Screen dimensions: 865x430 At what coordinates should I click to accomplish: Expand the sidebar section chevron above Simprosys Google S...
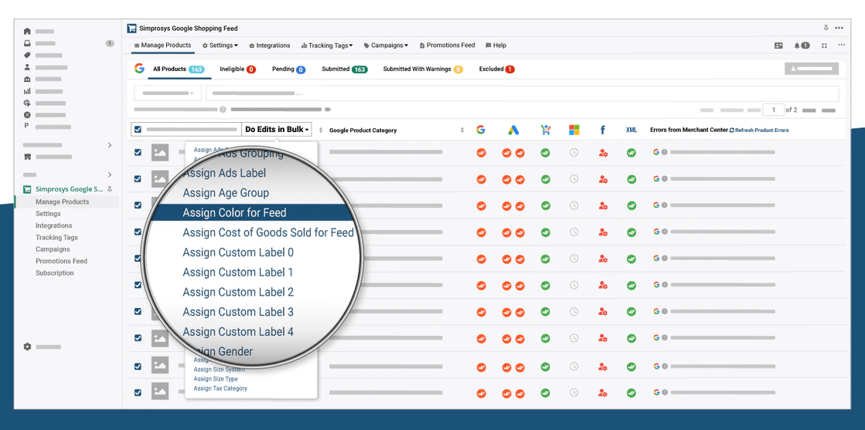point(109,174)
